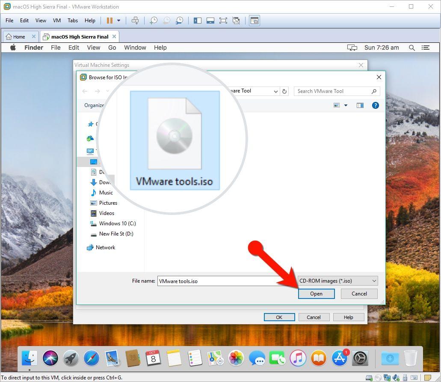The image size is (441, 382).
Task: Click the Open button
Action: pyautogui.click(x=316, y=294)
